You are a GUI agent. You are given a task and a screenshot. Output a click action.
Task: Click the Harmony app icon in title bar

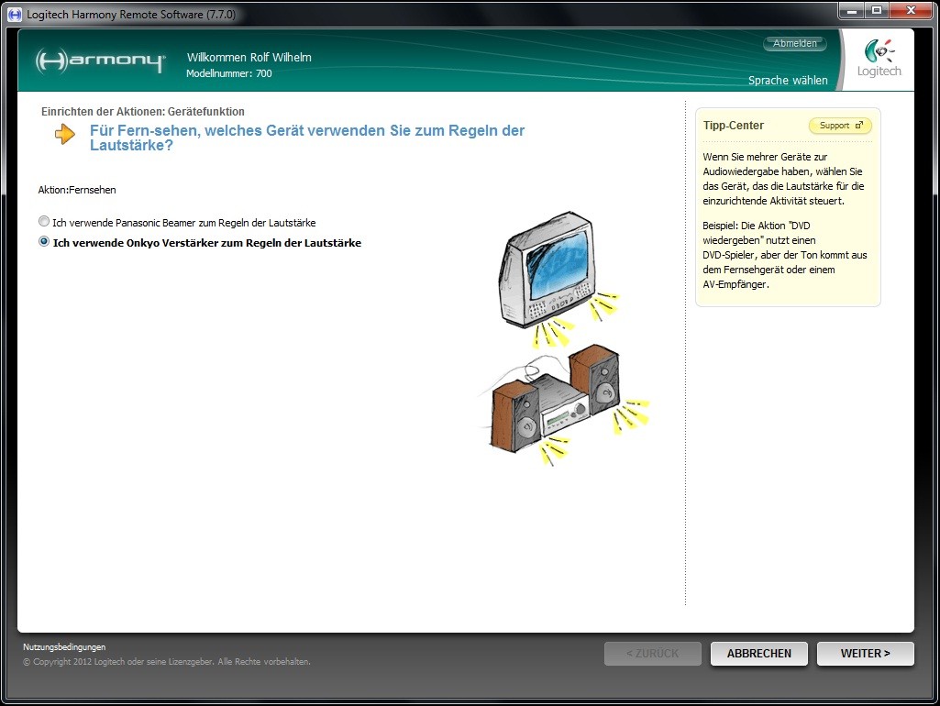[x=15, y=14]
